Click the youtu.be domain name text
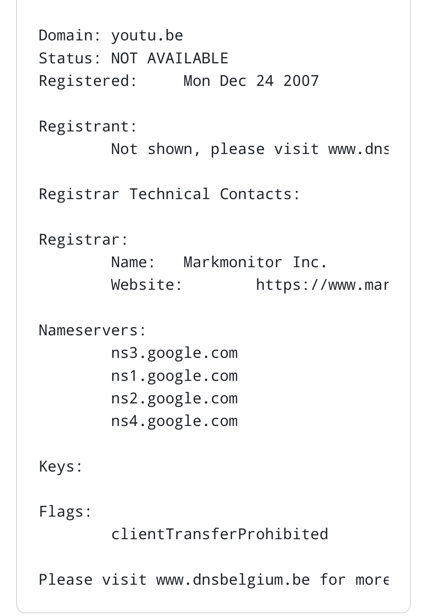This screenshot has height=616, width=427. 147,36
